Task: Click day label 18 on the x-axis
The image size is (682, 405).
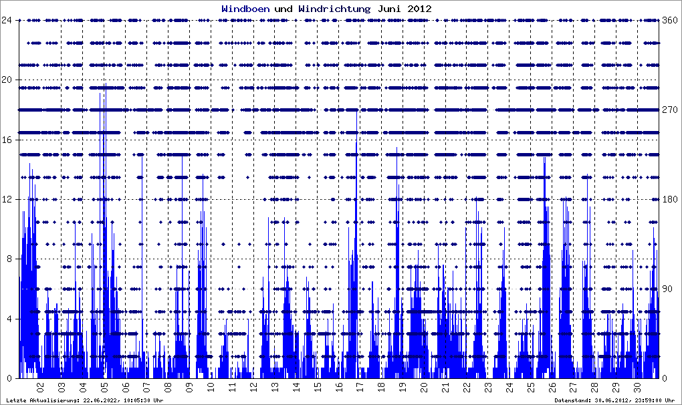Action: [381, 387]
